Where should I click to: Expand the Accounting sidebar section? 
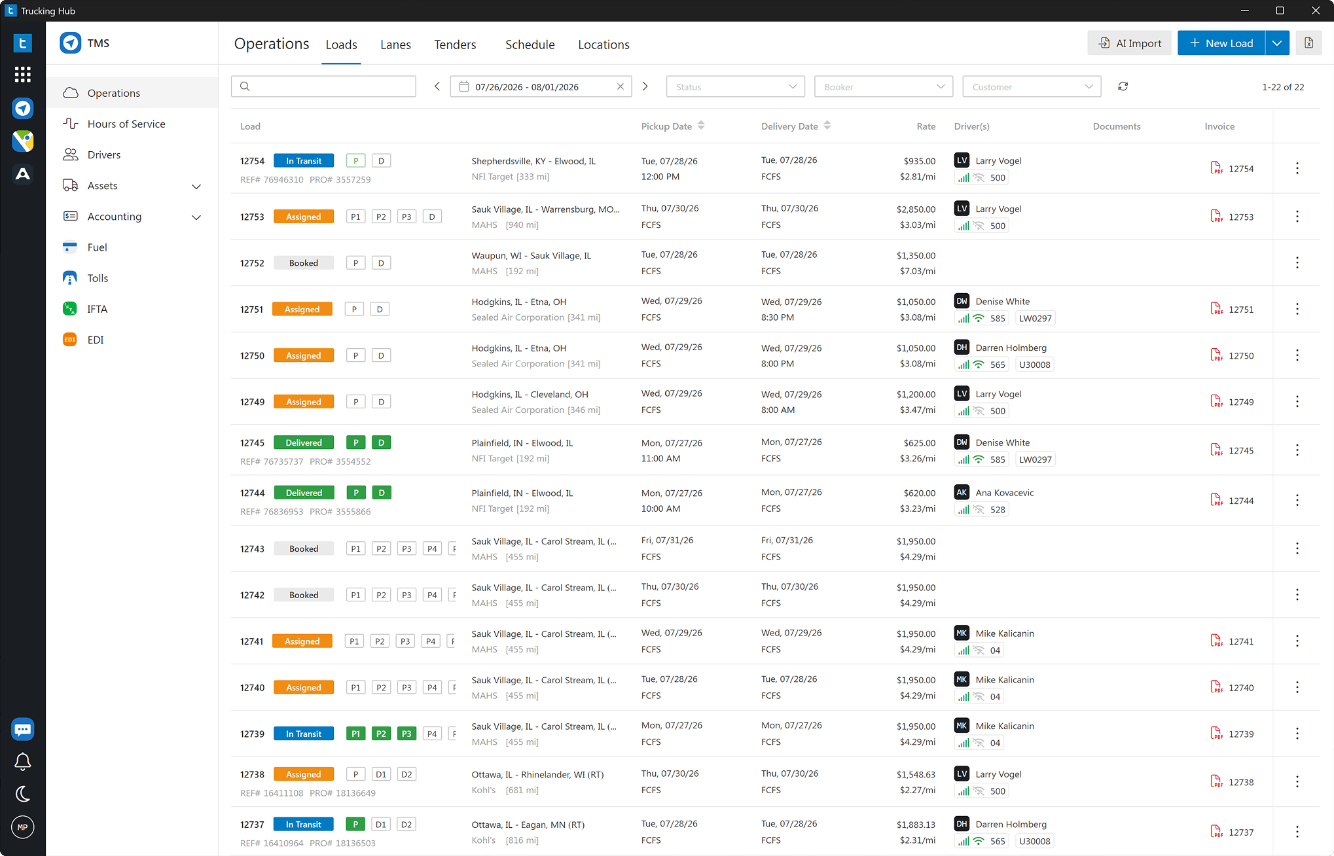196,217
